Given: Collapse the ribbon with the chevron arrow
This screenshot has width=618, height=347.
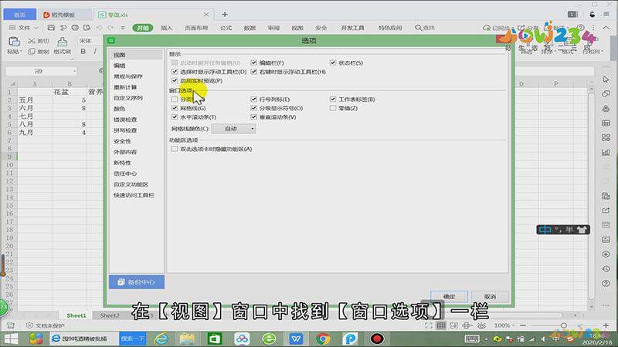Looking at the screenshot, I should coord(606,28).
